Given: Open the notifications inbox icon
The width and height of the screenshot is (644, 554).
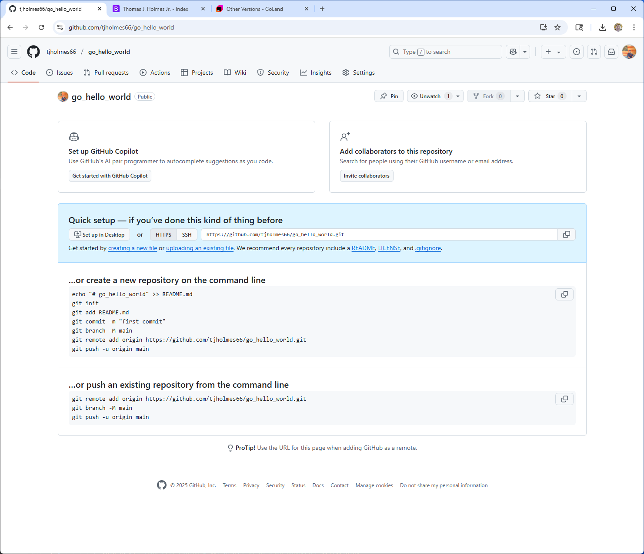Looking at the screenshot, I should click(x=611, y=52).
